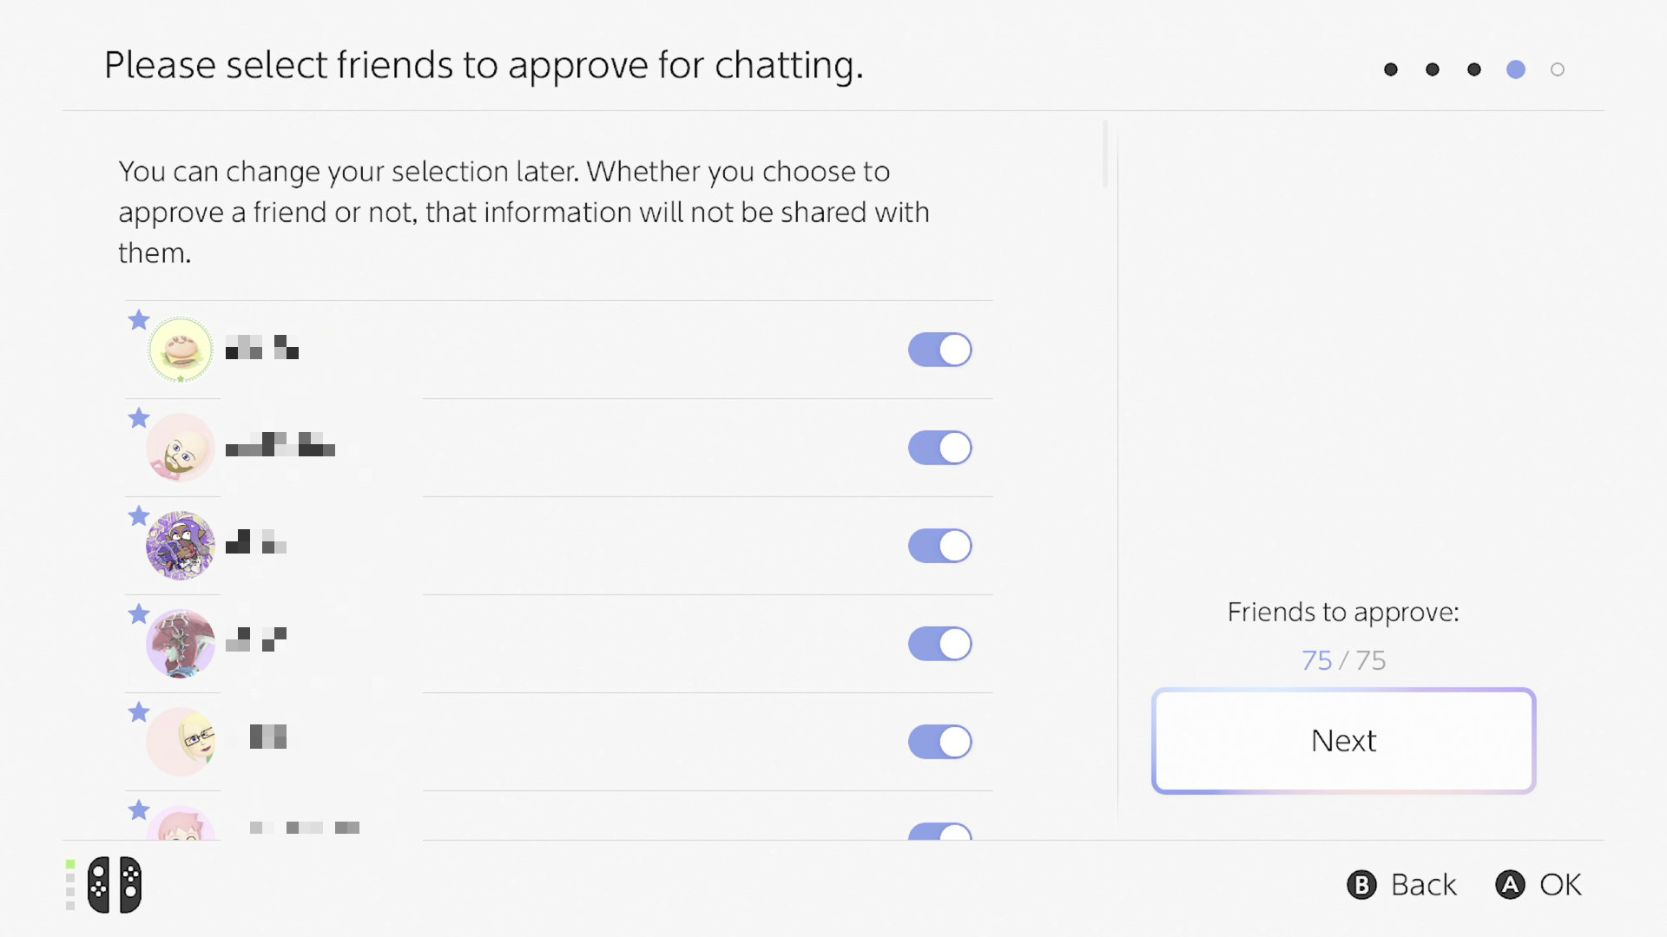The image size is (1667, 937).
Task: Click the A OK button
Action: click(1539, 885)
